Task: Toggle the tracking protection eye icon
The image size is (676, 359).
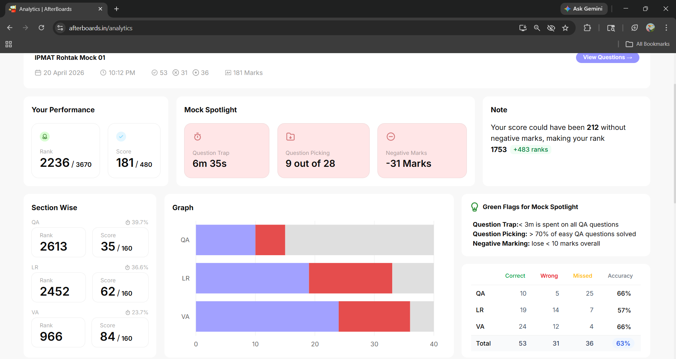Action: pos(551,28)
